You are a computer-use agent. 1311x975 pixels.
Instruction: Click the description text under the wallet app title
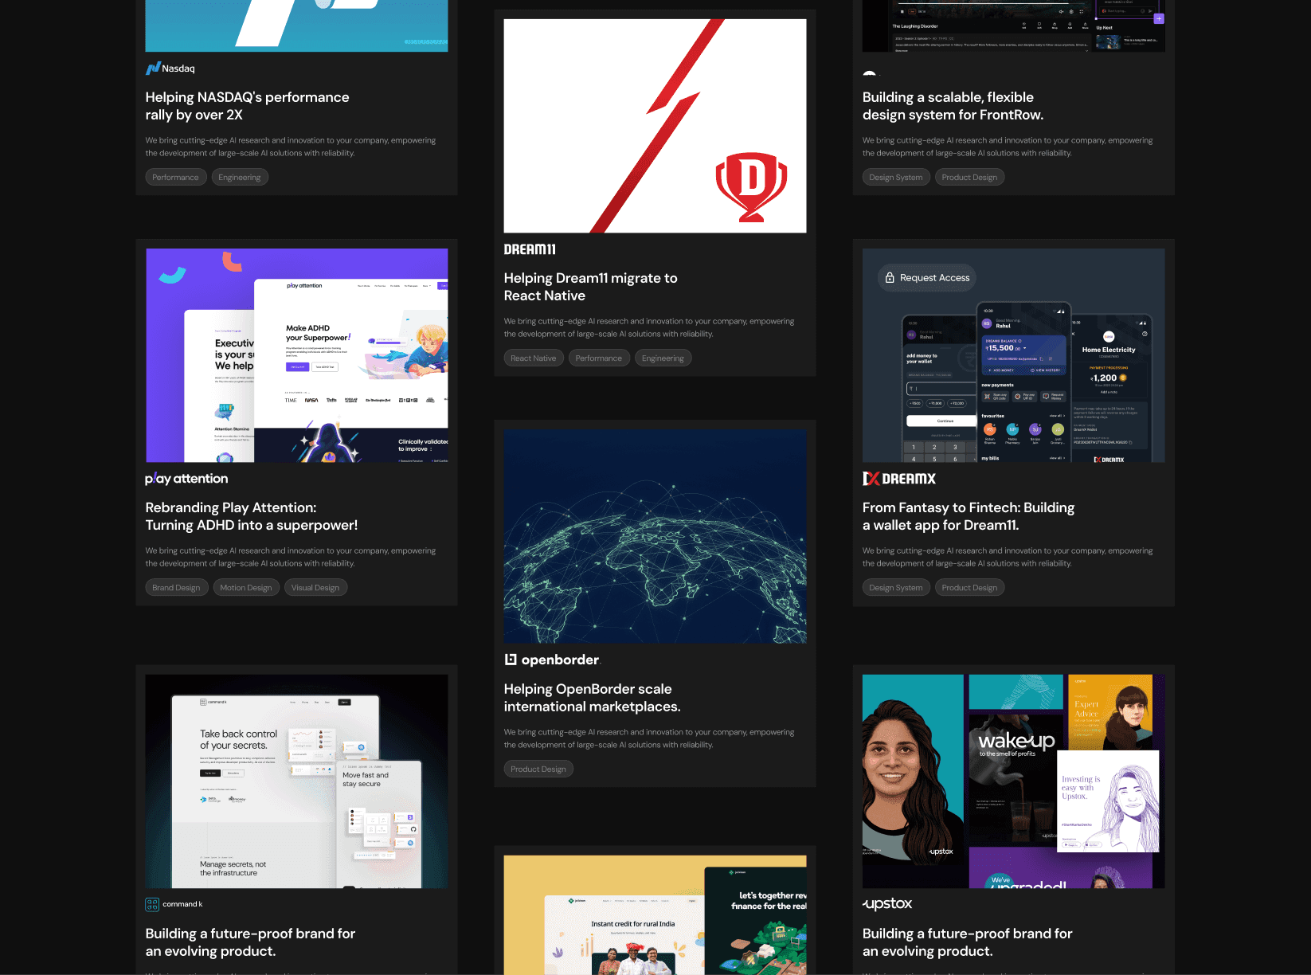click(1008, 557)
